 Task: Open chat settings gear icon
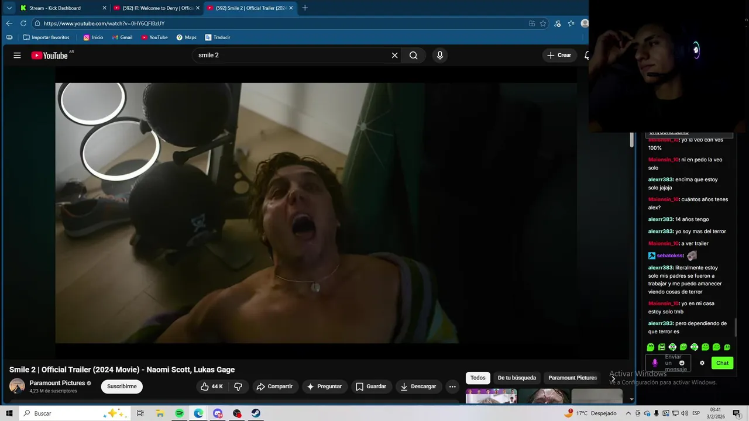[702, 363]
